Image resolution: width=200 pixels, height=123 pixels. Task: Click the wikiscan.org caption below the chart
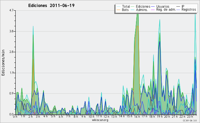click(x=100, y=120)
